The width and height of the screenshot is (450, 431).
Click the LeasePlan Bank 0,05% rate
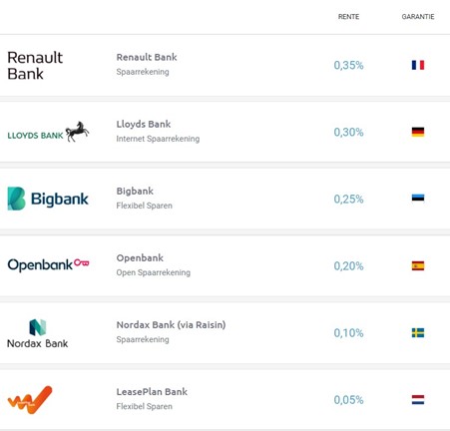coord(348,400)
